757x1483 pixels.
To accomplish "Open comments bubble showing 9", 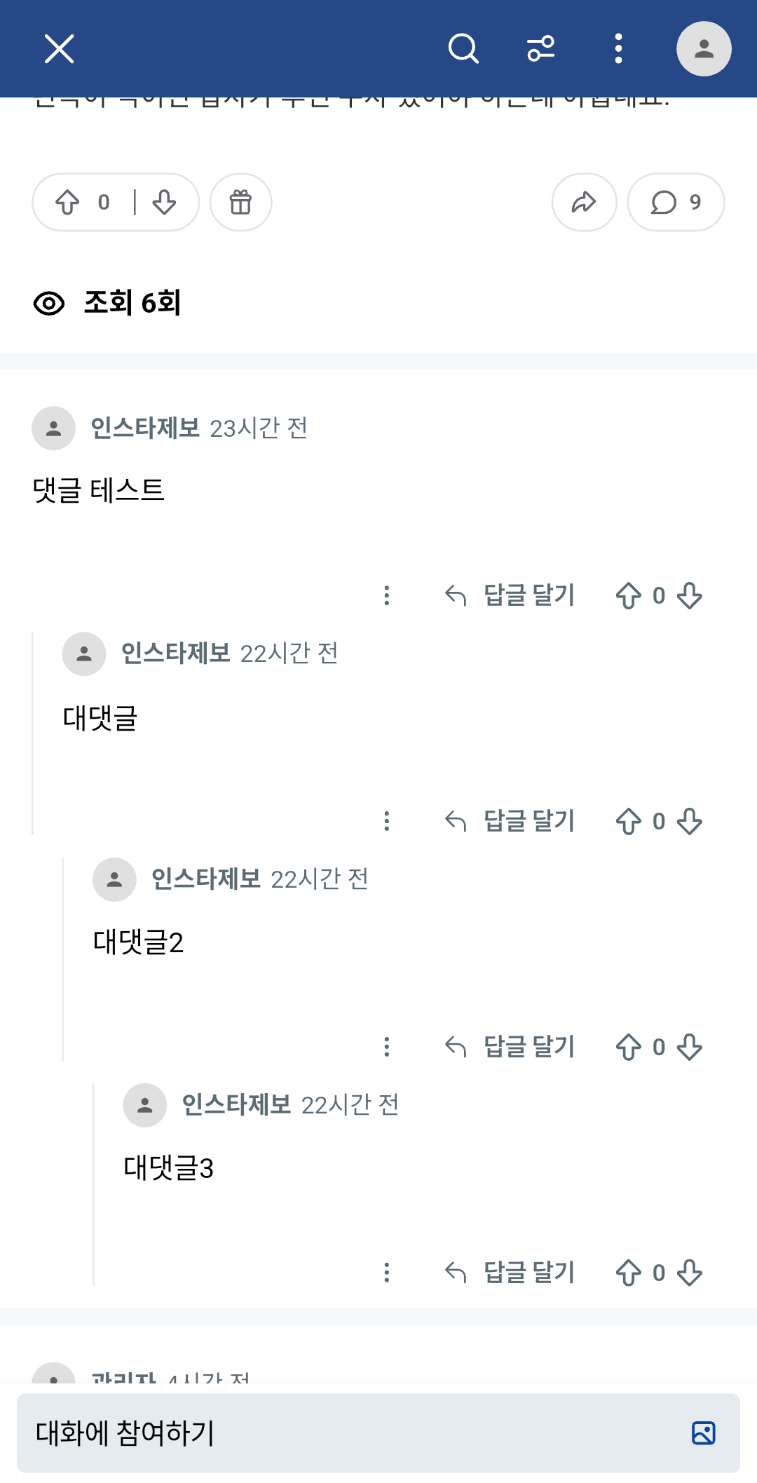I will 675,202.
